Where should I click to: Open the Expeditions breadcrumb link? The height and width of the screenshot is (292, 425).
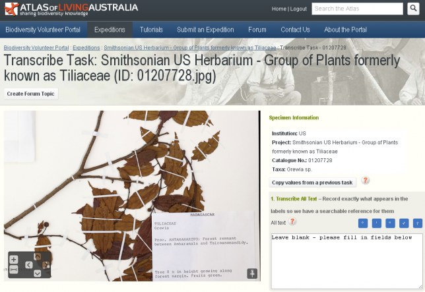(x=86, y=48)
